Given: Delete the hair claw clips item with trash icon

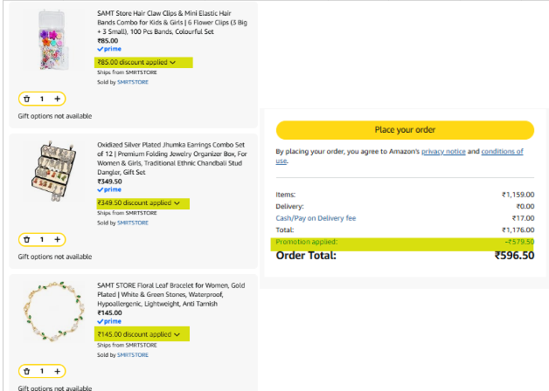Looking at the screenshot, I should click(x=26, y=99).
